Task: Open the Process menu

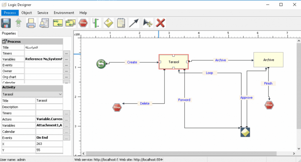Action: (10, 13)
